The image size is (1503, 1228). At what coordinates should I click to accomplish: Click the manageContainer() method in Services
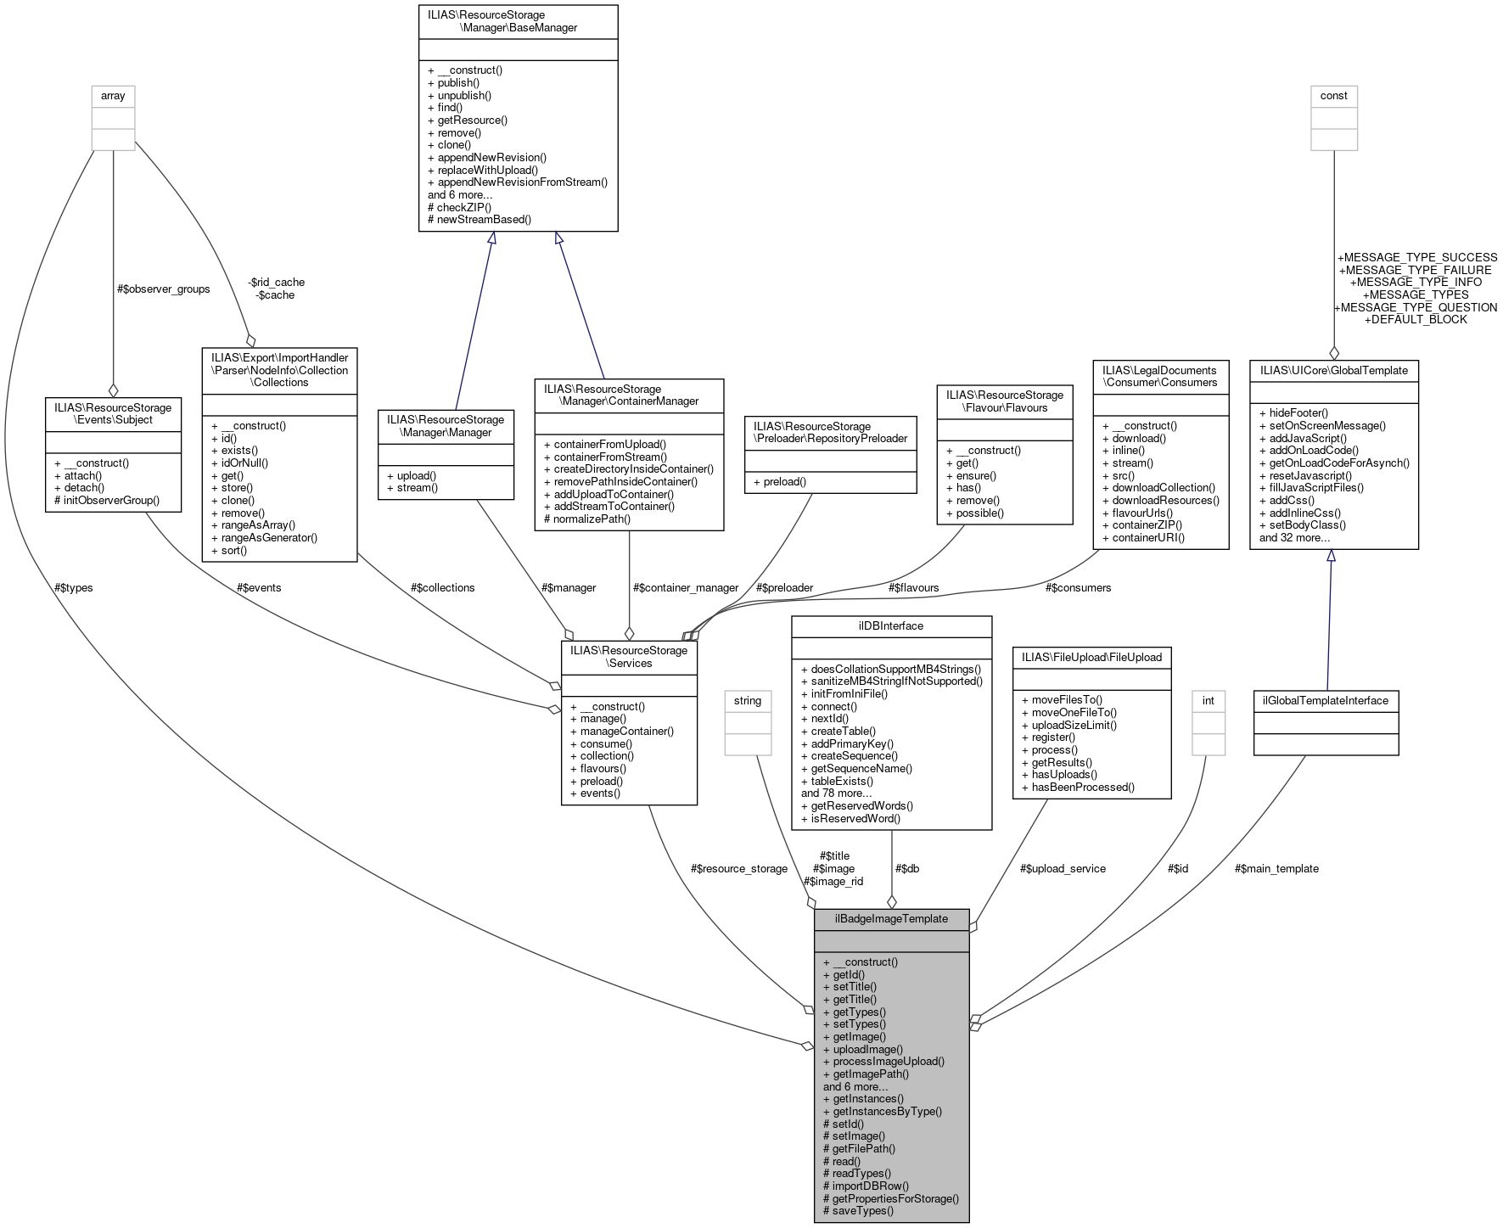622,731
